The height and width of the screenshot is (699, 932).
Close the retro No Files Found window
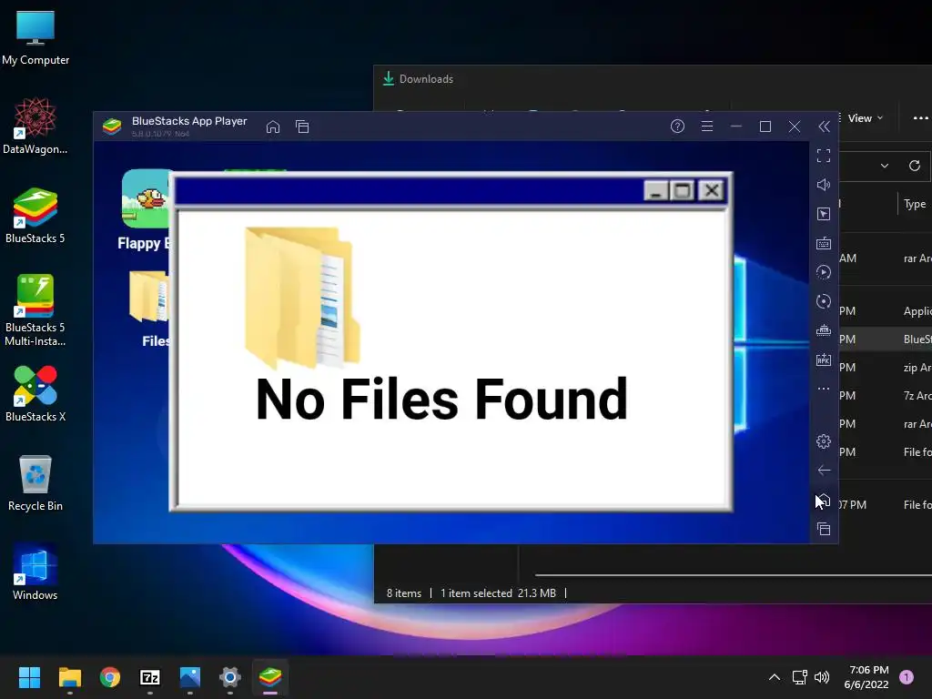pos(712,191)
